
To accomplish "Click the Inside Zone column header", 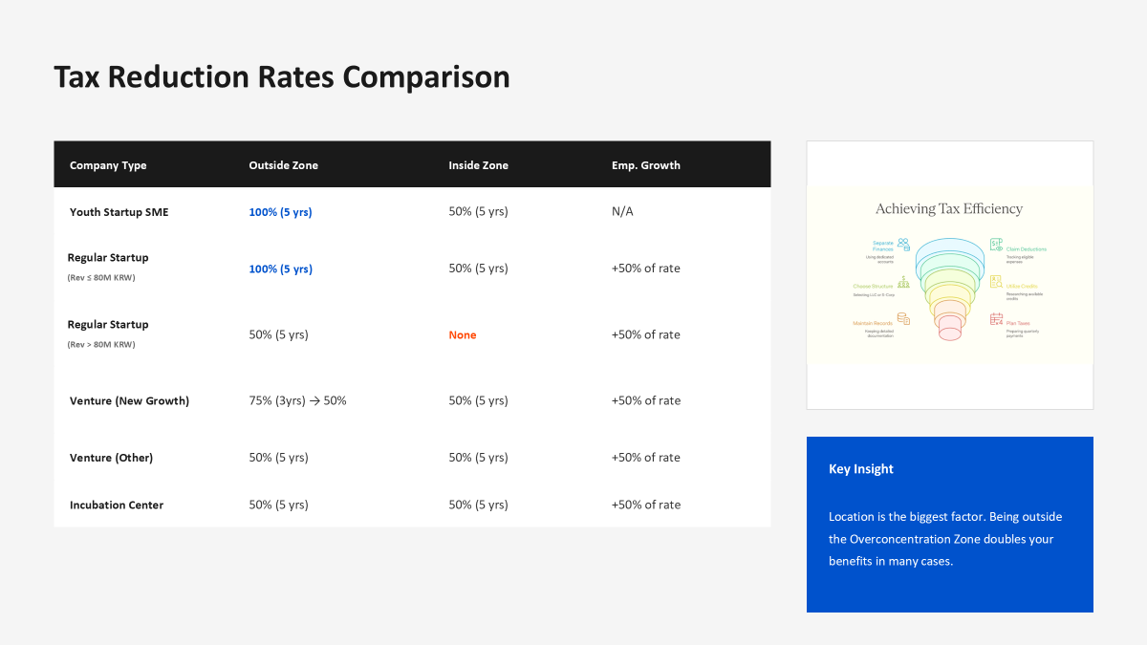I will click(478, 165).
